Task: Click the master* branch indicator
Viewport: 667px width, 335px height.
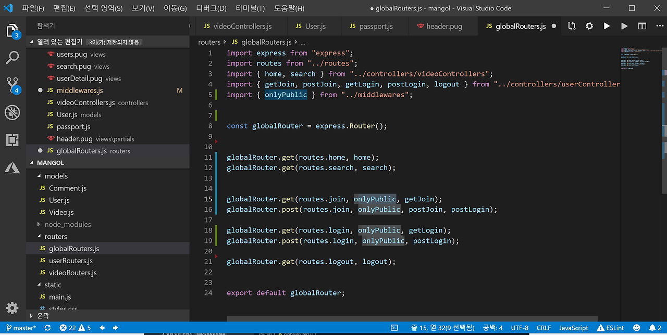Action: pos(21,328)
